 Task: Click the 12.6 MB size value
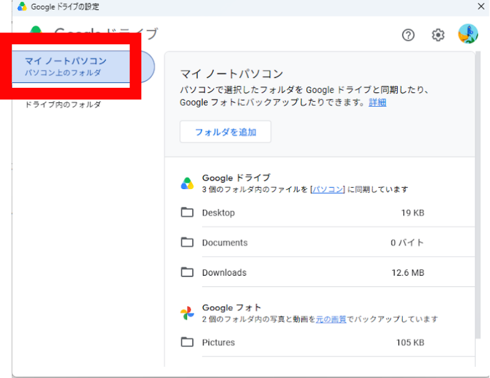408,273
